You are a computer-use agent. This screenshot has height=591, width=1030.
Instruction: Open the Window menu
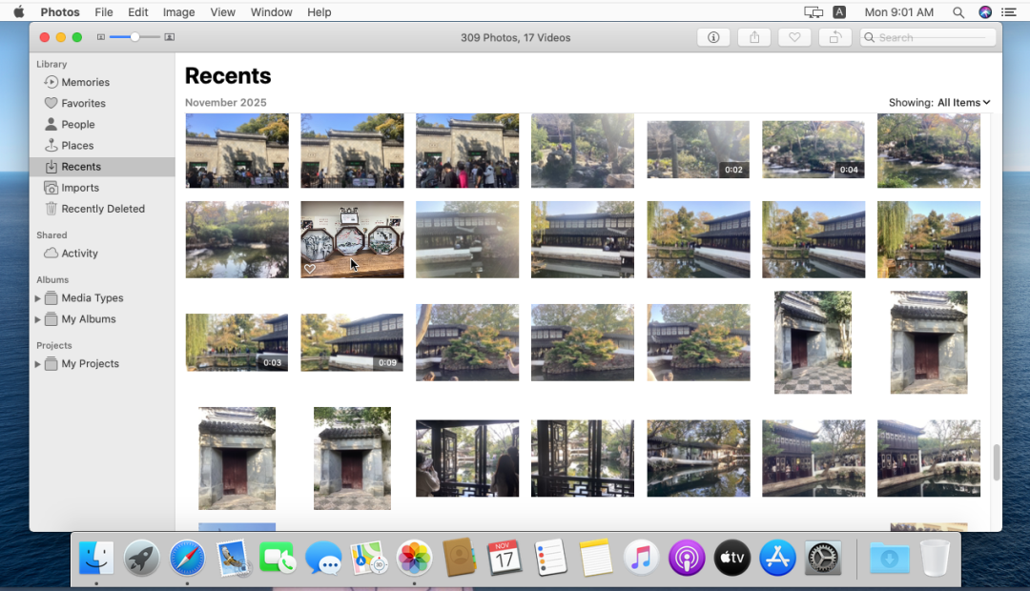[271, 11]
